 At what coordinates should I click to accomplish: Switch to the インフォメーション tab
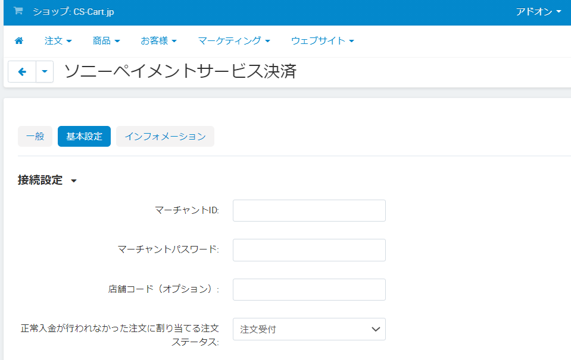click(165, 136)
